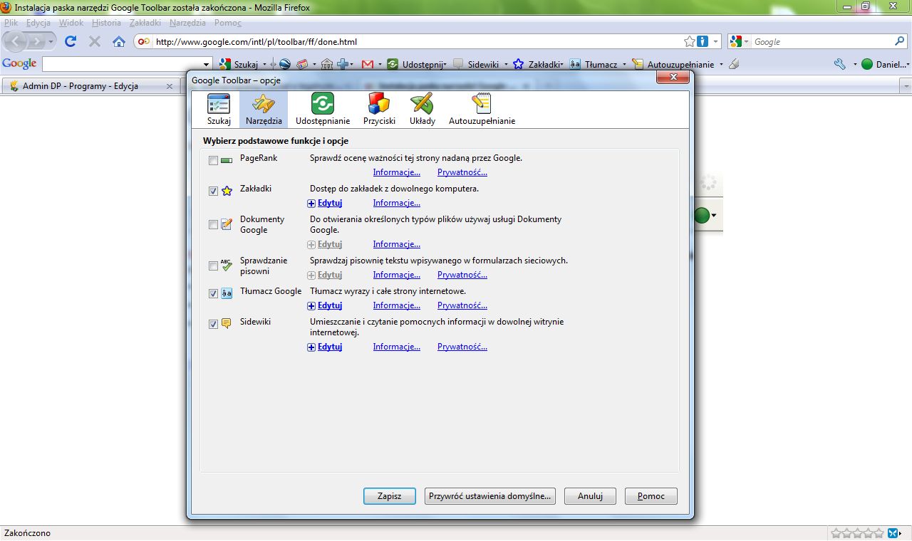Open Informacje link for Tłumacz Google

pos(396,305)
